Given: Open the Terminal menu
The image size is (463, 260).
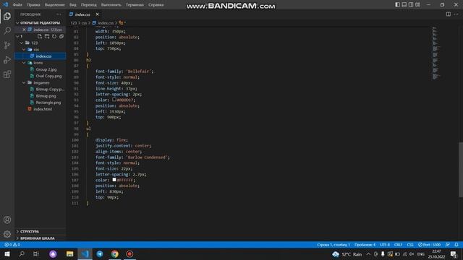Looking at the screenshot, I should pos(135,5).
